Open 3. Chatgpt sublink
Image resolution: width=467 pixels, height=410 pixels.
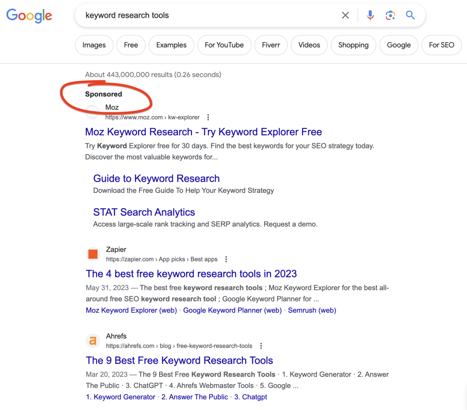251,397
